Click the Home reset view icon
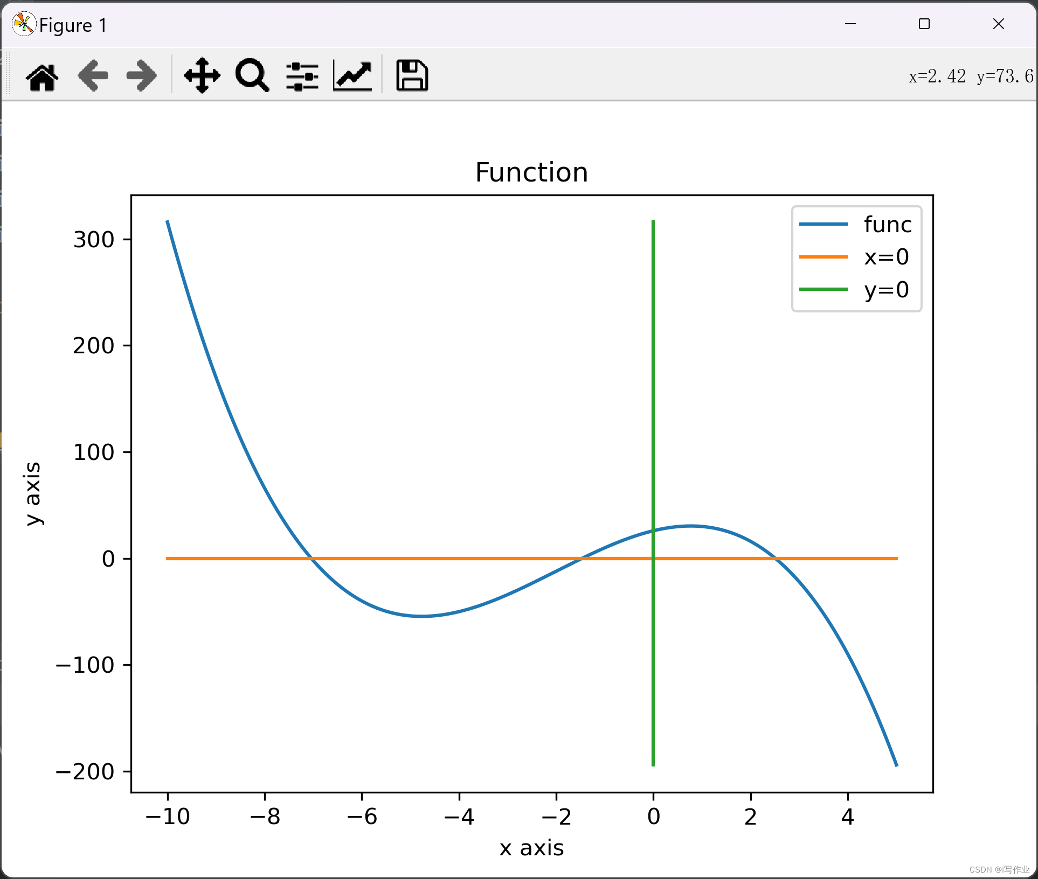 coord(42,76)
